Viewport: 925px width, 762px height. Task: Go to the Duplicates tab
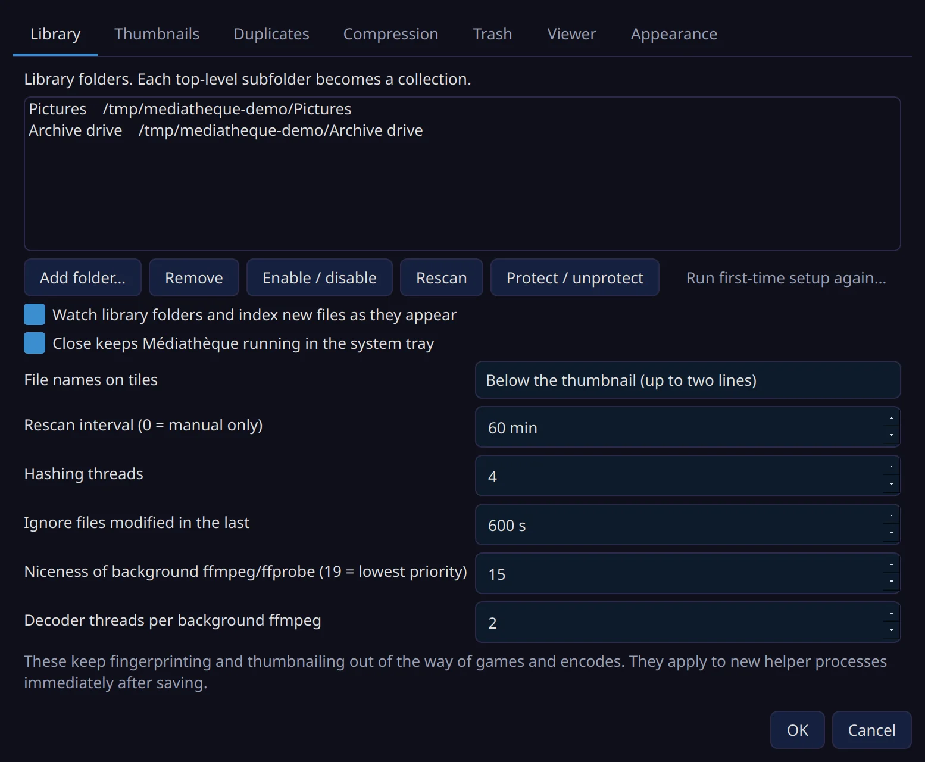coord(271,34)
